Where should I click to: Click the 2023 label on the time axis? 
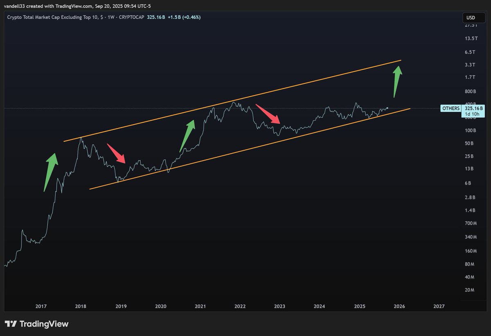(280, 306)
